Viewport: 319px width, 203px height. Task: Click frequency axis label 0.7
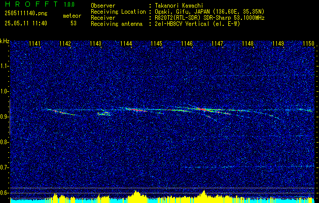pos(5,167)
